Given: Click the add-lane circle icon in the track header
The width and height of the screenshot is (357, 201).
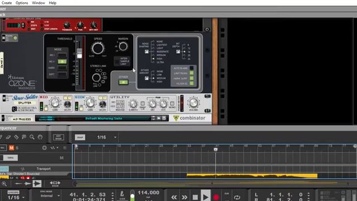Looking at the screenshot, I should click(x=45, y=148).
